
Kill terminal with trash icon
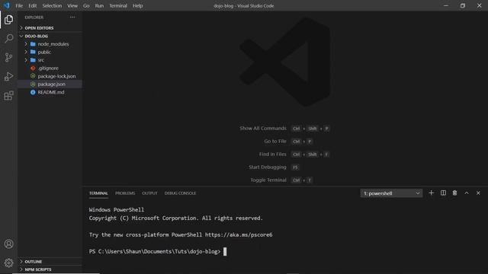coord(454,193)
